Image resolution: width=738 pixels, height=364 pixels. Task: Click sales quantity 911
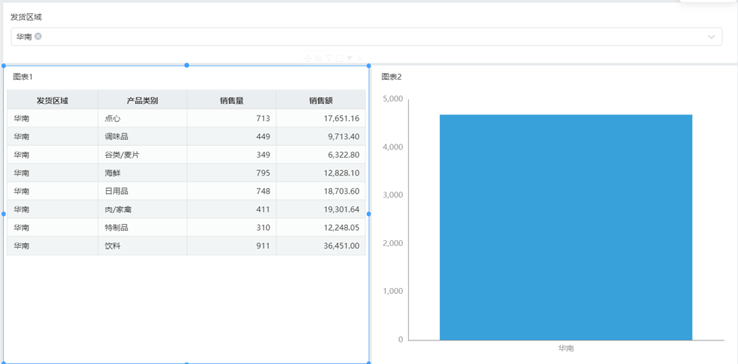tap(232, 245)
